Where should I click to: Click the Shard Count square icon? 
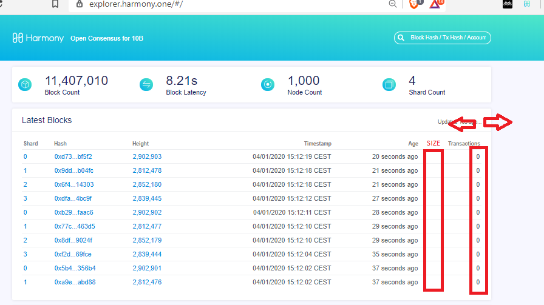(x=389, y=84)
